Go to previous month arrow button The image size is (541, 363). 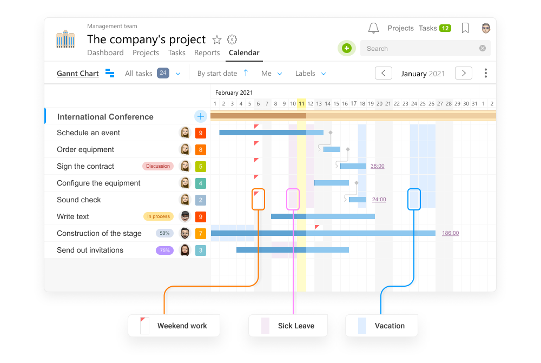[x=384, y=73]
